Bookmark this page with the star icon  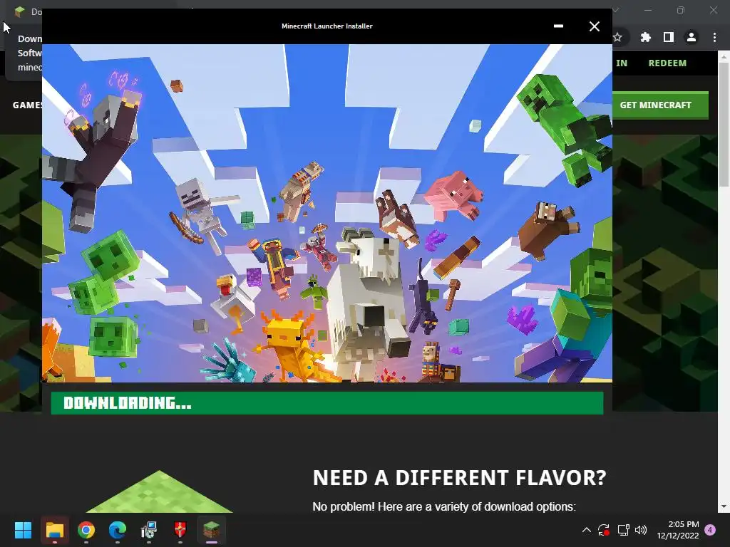coord(617,37)
